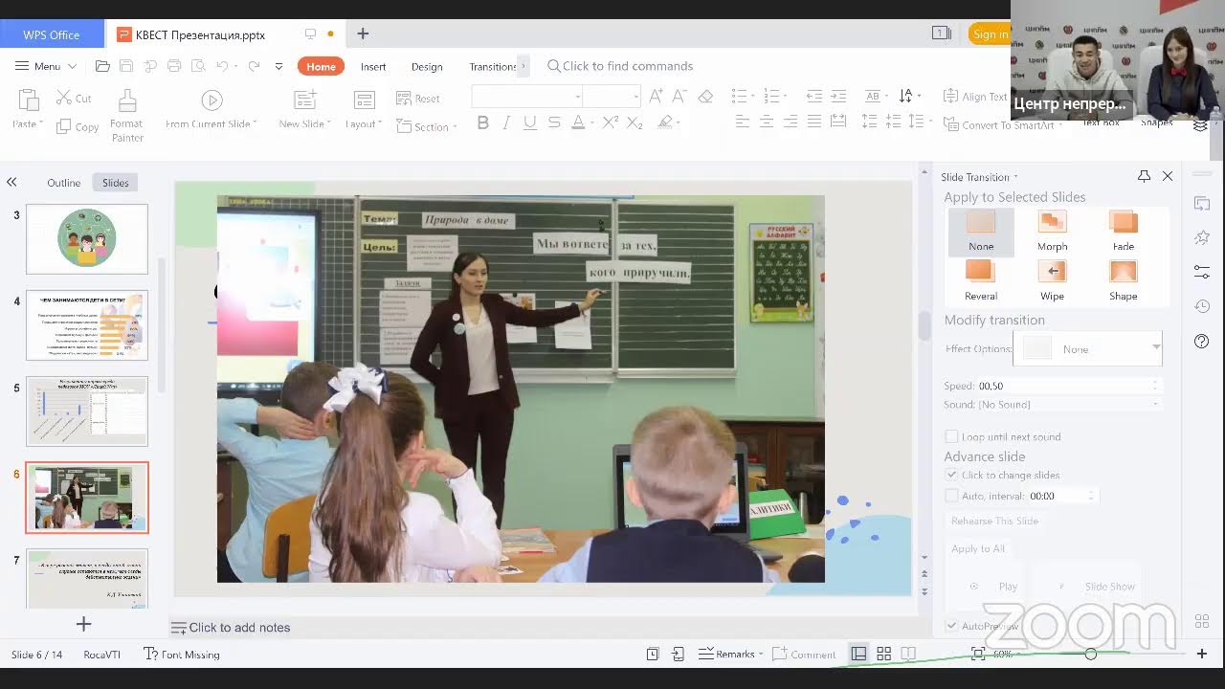Toggle Italic formatting
Image resolution: width=1225 pixels, height=689 pixels.
[506, 122]
